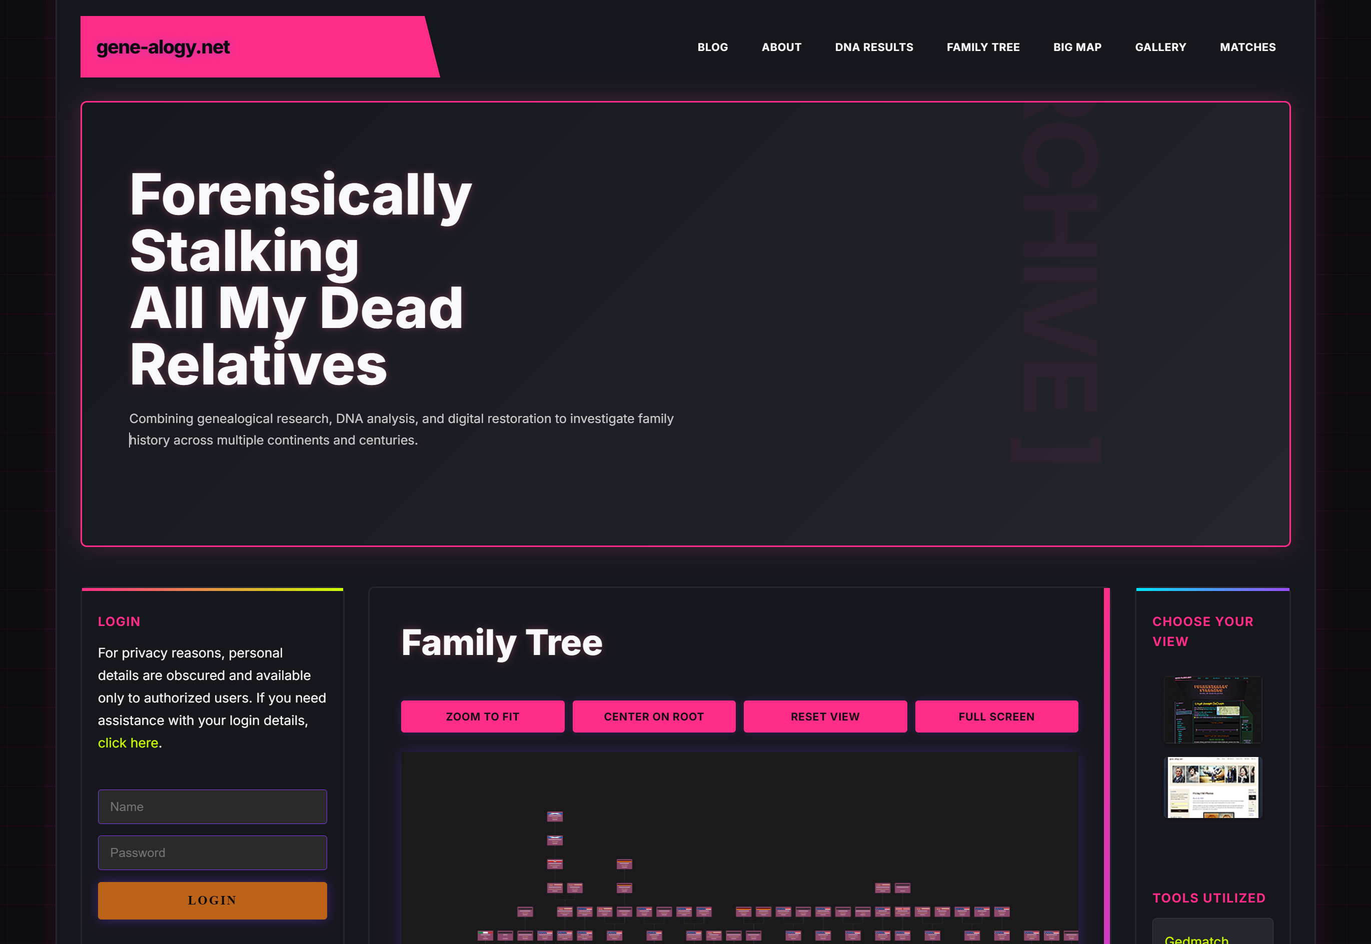Click the Name input field

[212, 806]
